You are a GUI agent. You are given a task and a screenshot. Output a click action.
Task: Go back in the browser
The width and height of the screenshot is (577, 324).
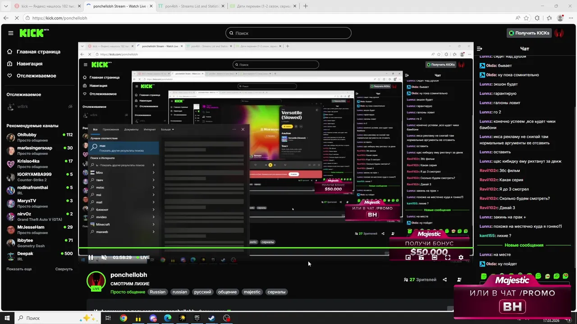click(6, 18)
